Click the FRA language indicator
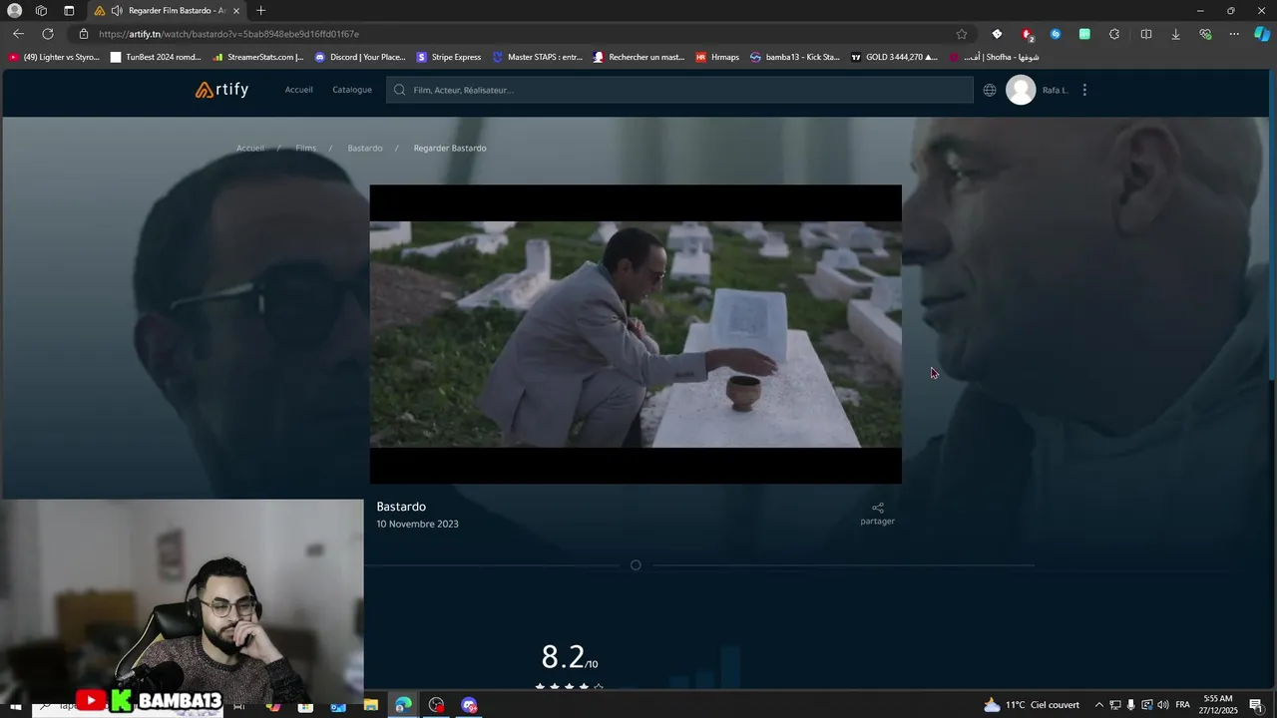Viewport: 1277px width, 718px height. pyautogui.click(x=1183, y=705)
